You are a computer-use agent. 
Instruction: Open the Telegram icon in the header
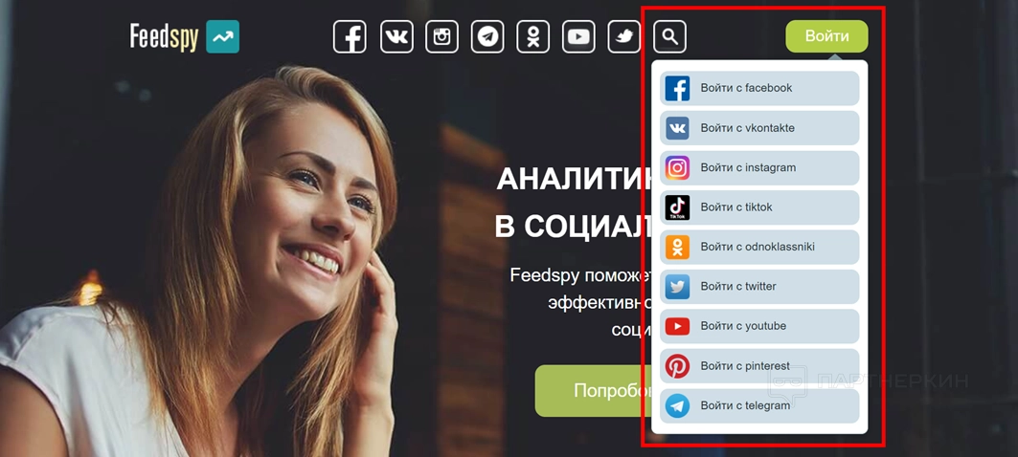click(x=487, y=37)
